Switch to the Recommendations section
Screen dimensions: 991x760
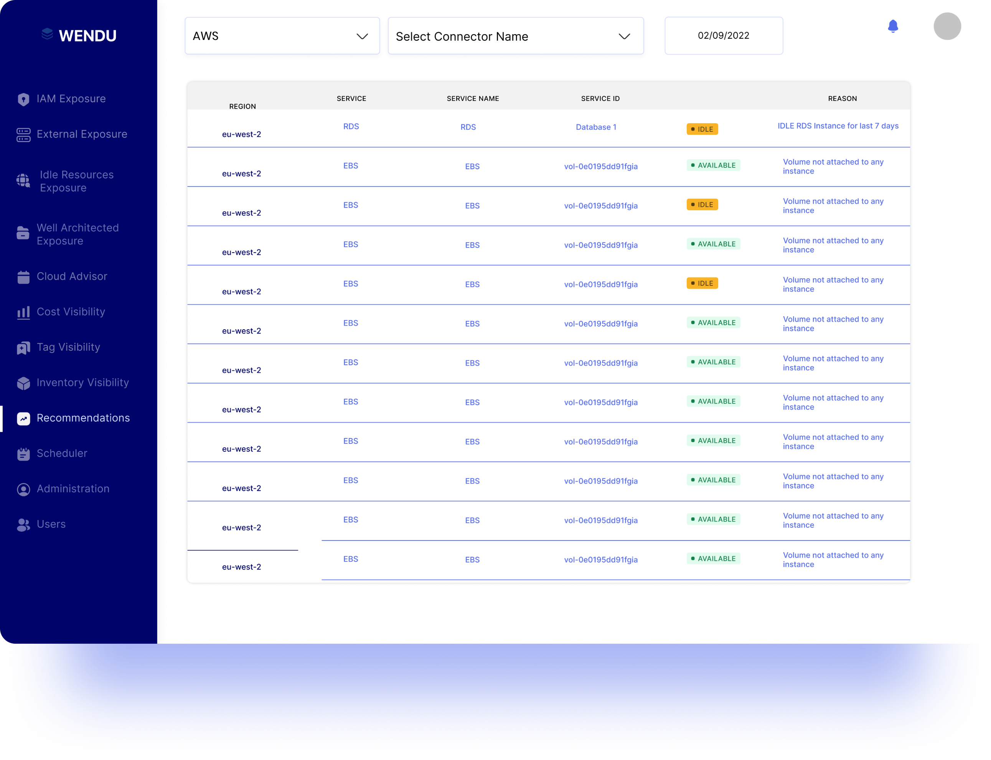(23, 418)
